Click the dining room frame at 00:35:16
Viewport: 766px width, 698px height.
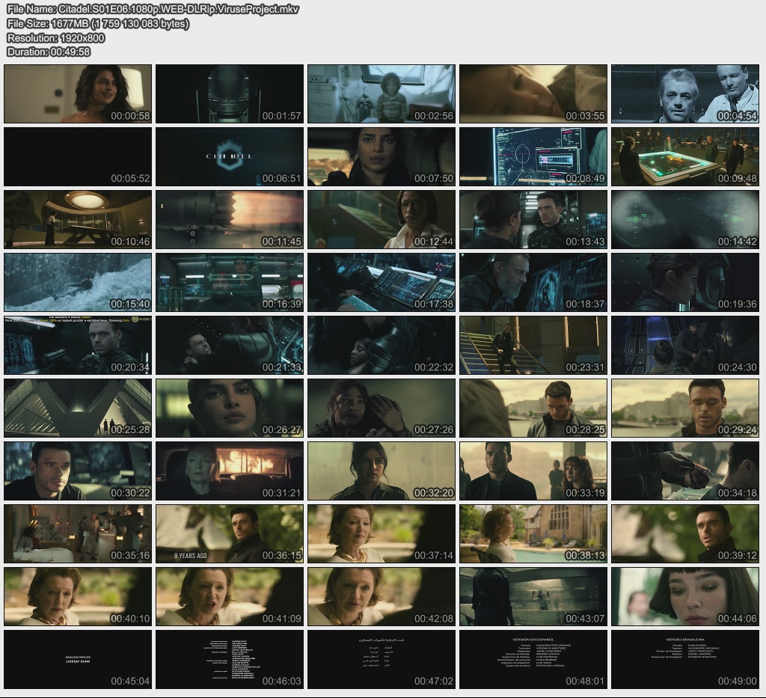(78, 534)
